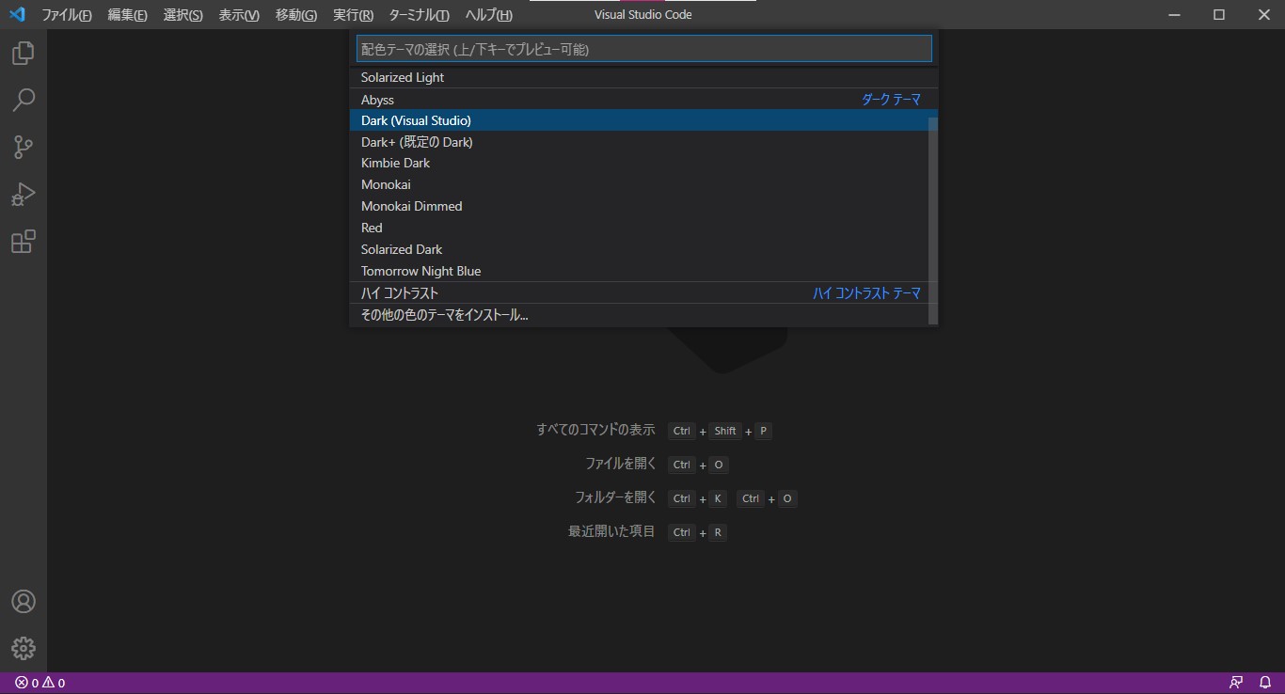
Task: Open the Explorer view in activity bar
Action: [x=24, y=53]
